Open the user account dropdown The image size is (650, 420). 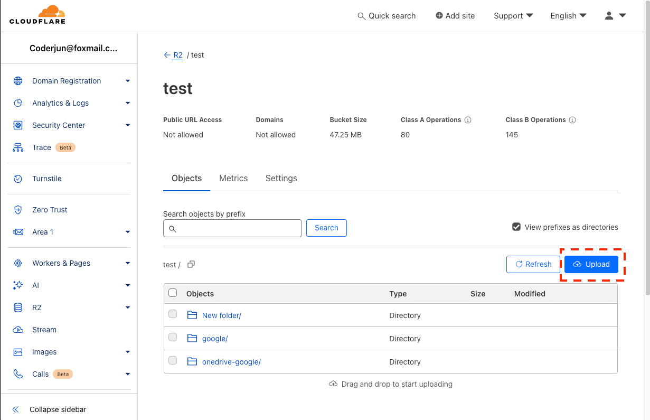pyautogui.click(x=615, y=16)
